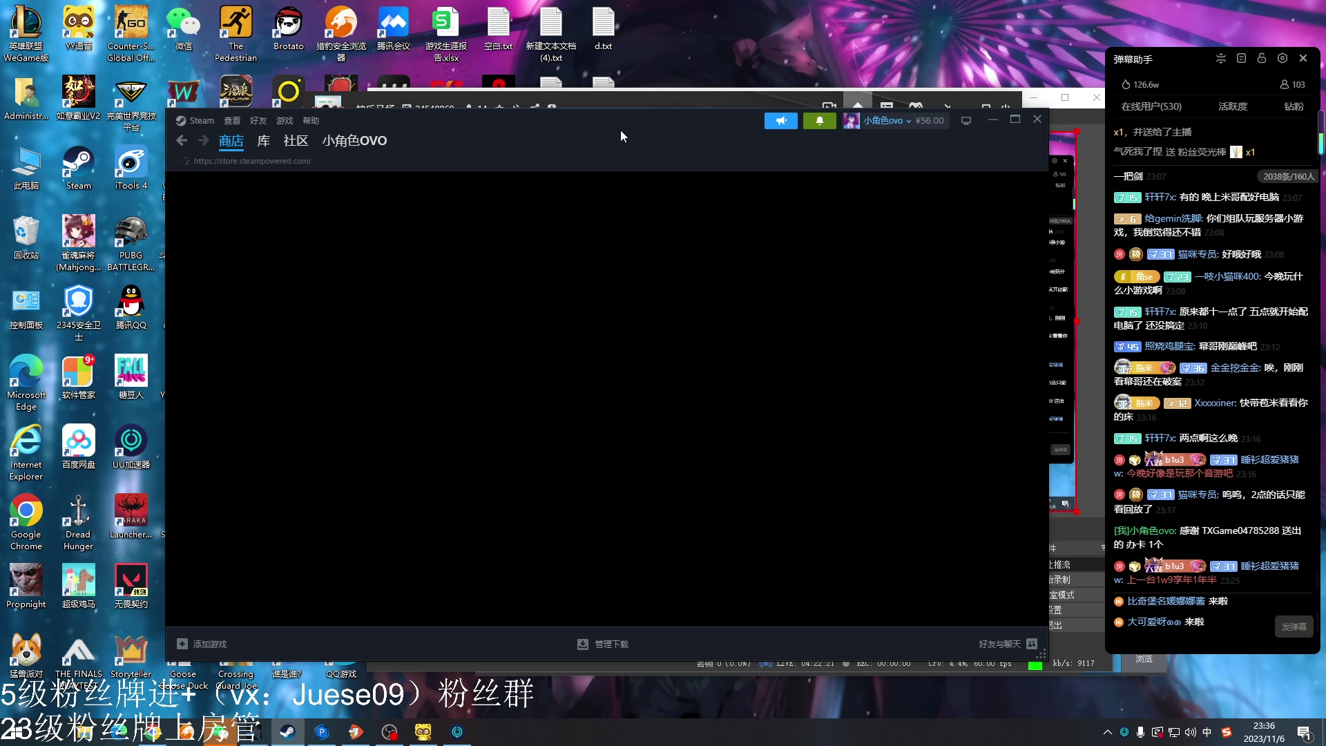
Task: Open the green notifications bell in Steam
Action: click(819, 120)
